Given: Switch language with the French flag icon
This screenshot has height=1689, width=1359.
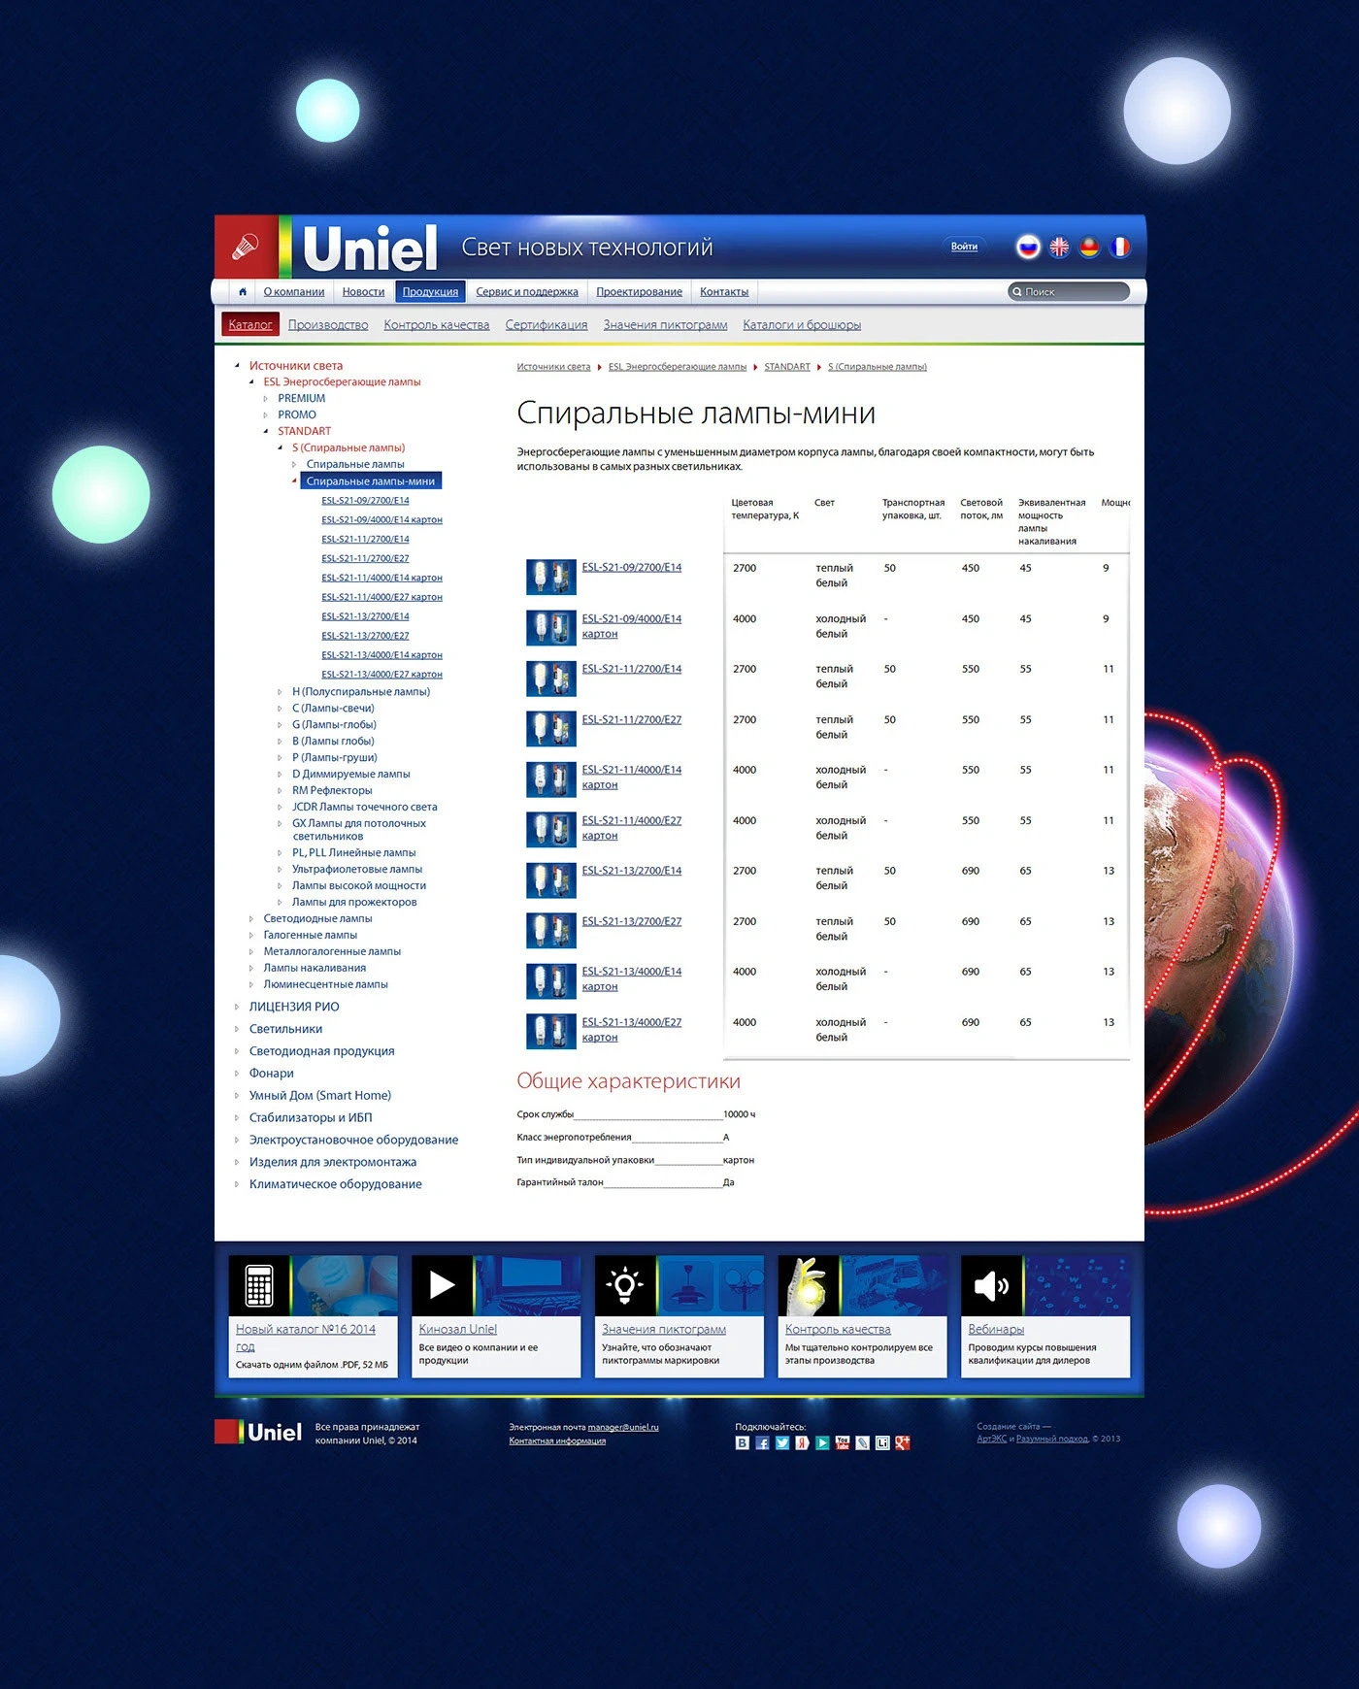Looking at the screenshot, I should pos(1119,248).
